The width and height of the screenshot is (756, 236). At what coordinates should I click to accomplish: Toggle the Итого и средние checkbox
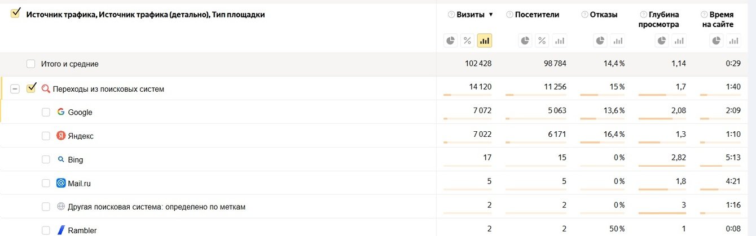(31, 64)
